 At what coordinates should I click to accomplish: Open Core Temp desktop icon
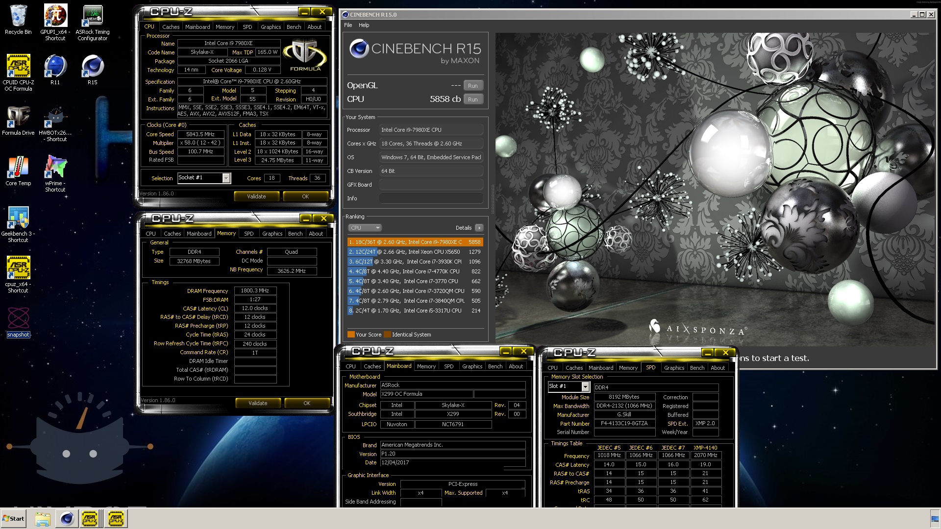pos(18,171)
